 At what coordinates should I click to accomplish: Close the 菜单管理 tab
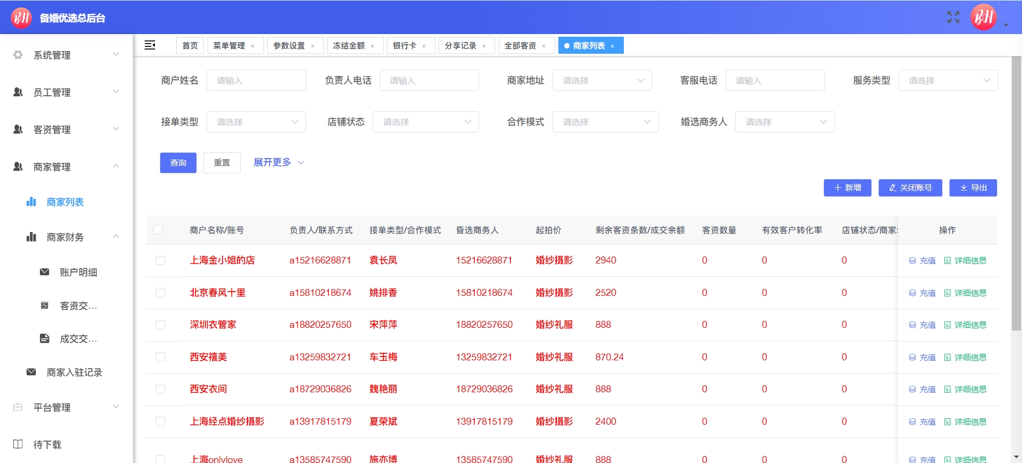tap(253, 46)
